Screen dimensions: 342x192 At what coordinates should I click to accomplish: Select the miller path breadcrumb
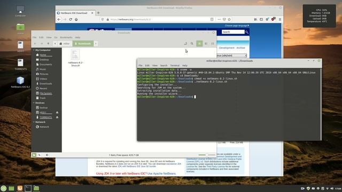[65, 44]
